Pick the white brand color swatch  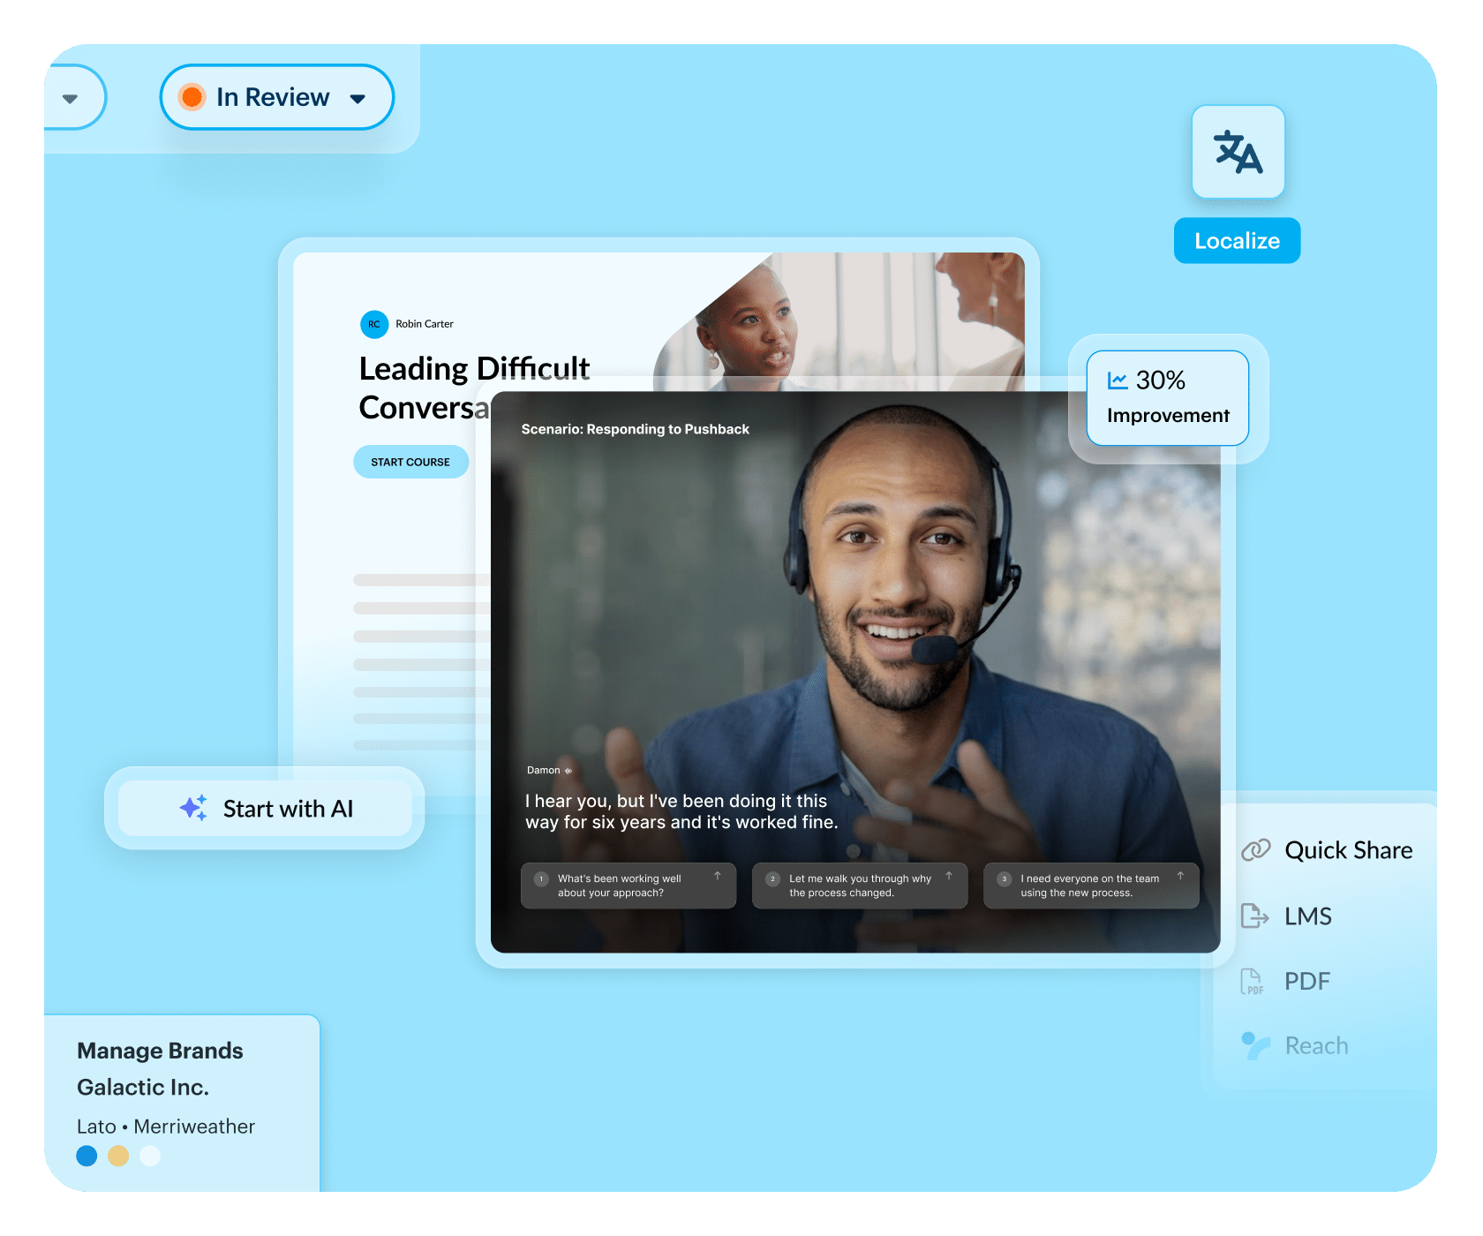tap(150, 1156)
